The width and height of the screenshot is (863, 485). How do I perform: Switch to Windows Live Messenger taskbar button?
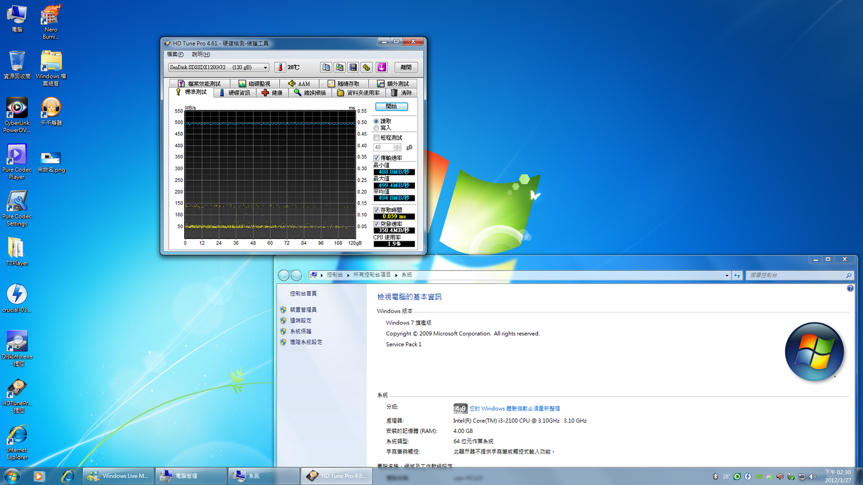[118, 476]
